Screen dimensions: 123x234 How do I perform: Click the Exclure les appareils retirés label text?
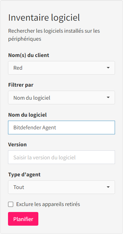[x=48, y=204]
